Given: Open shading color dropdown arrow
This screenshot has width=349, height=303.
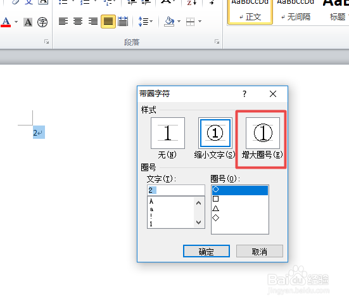Looking at the screenshot, I should (x=179, y=22).
